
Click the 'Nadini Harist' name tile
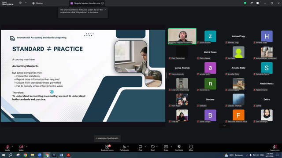point(267,84)
